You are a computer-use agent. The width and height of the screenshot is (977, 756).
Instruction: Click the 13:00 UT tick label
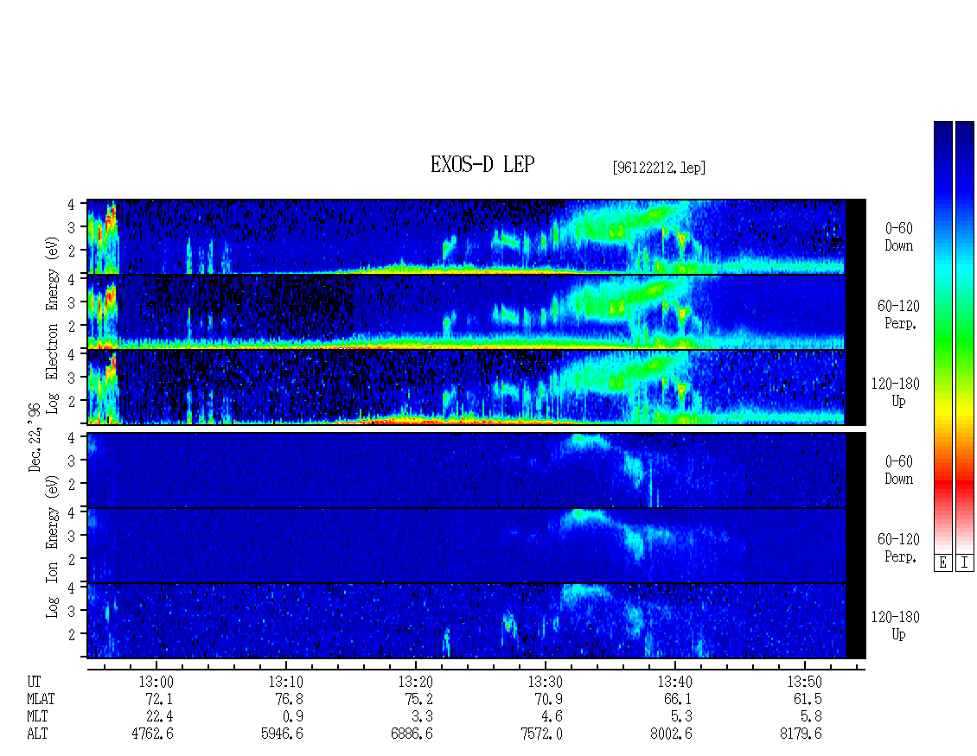pyautogui.click(x=156, y=682)
